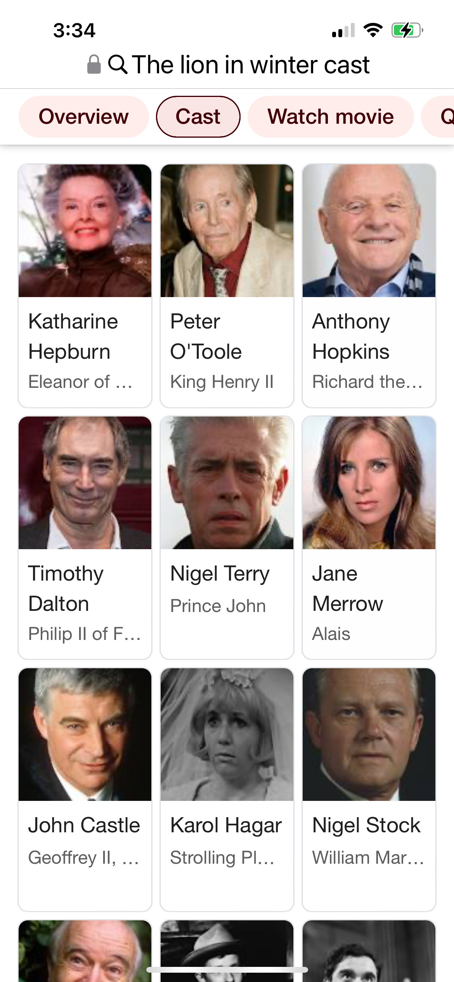Open Timothy Dalton's photo
Viewport: 454px width, 982px height.
click(x=85, y=483)
